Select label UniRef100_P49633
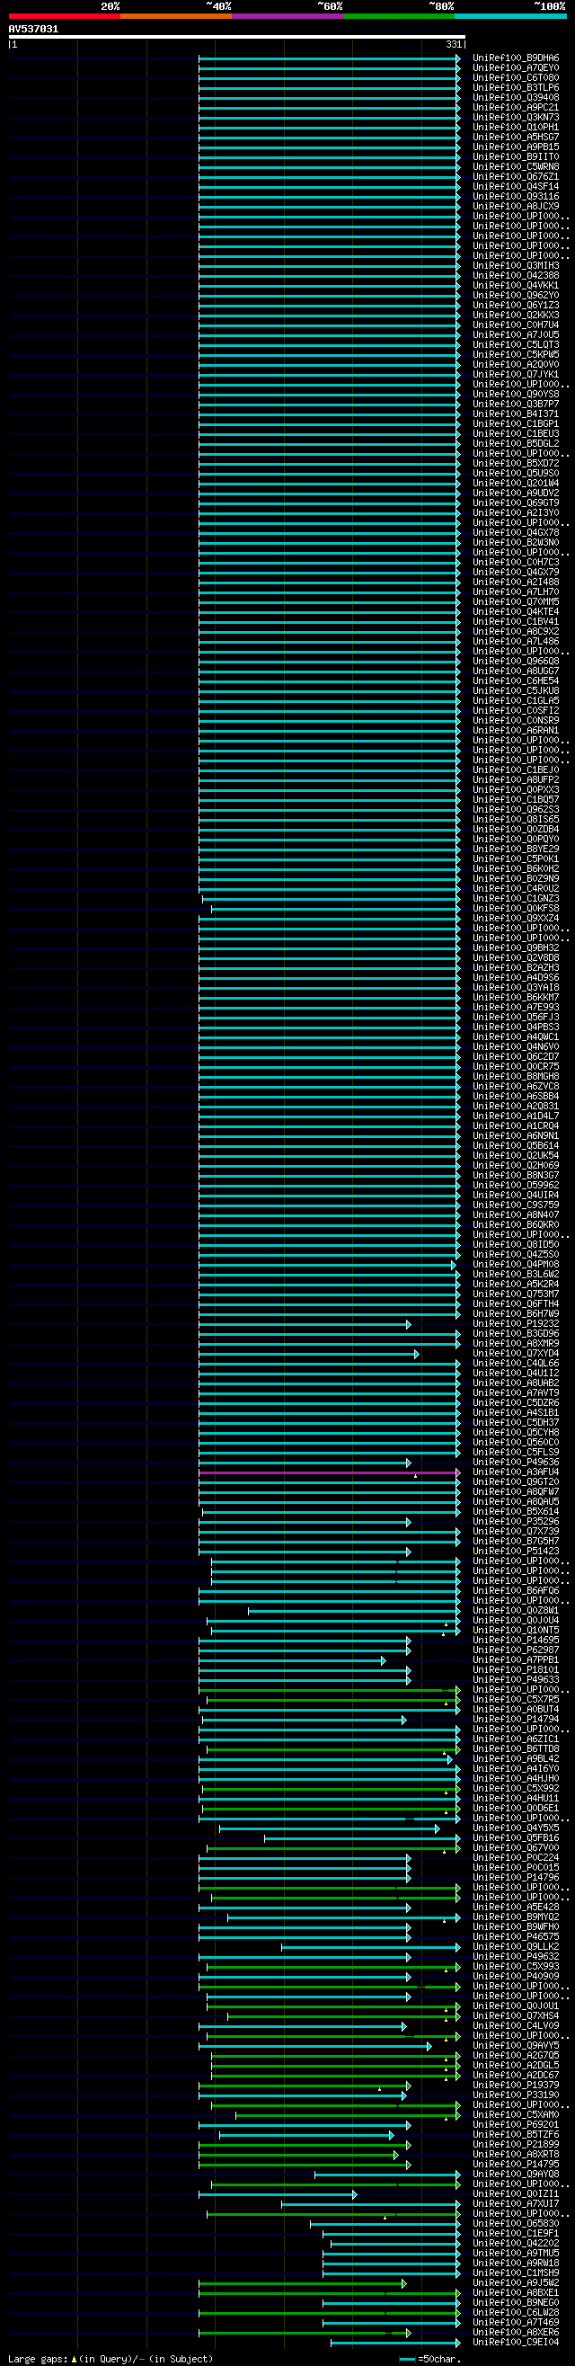The width and height of the screenshot is (575, 2366). [x=517, y=1680]
